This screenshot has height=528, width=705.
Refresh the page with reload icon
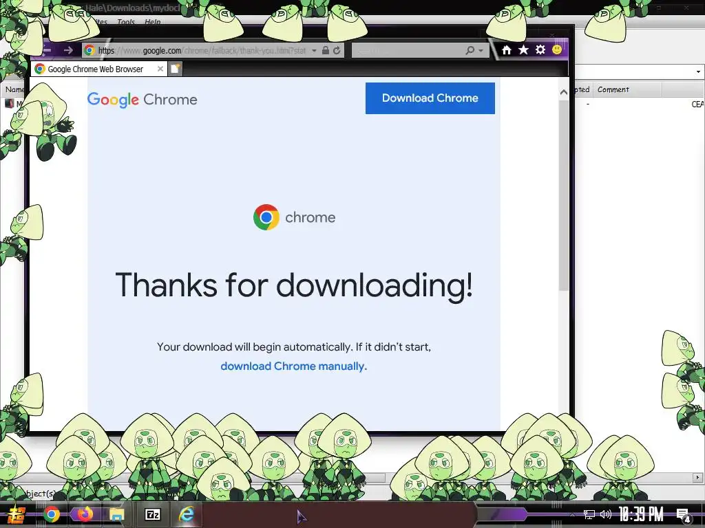coord(337,50)
